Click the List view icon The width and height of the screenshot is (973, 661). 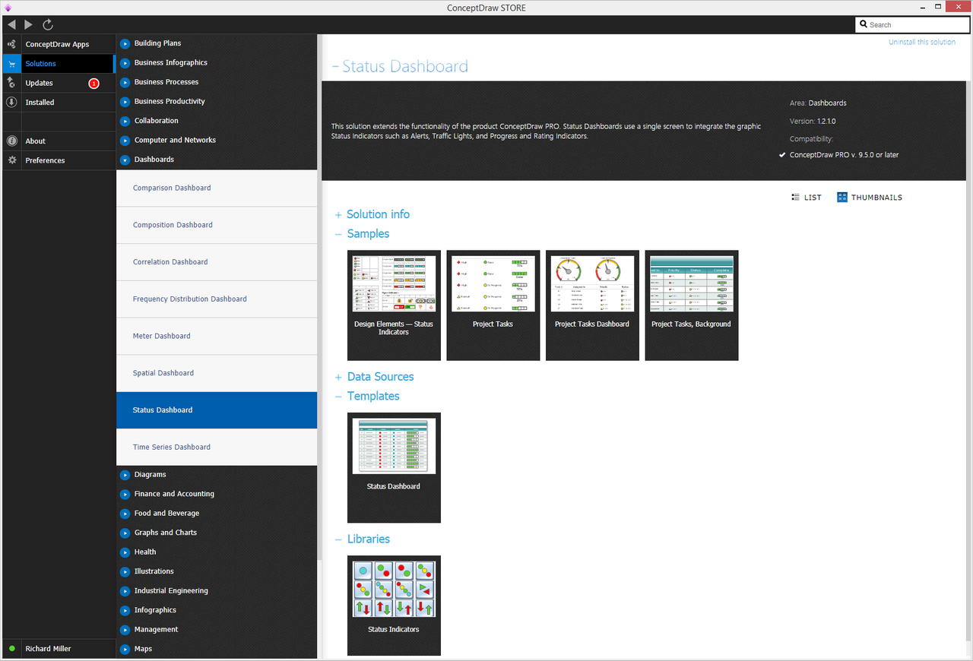[795, 197]
